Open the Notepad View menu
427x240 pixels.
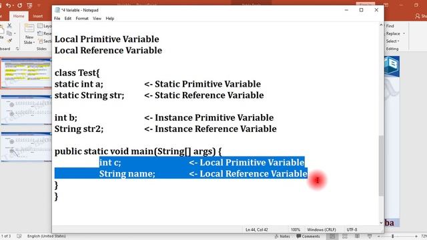tap(97, 19)
